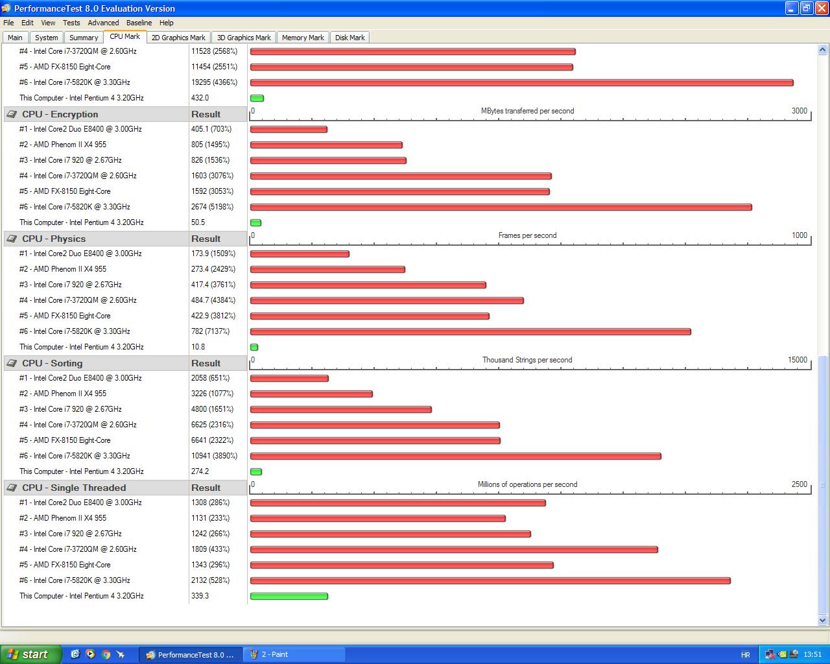Viewport: 830px width, 664px height.
Task: Show the Memory Mark tab
Action: point(303,38)
